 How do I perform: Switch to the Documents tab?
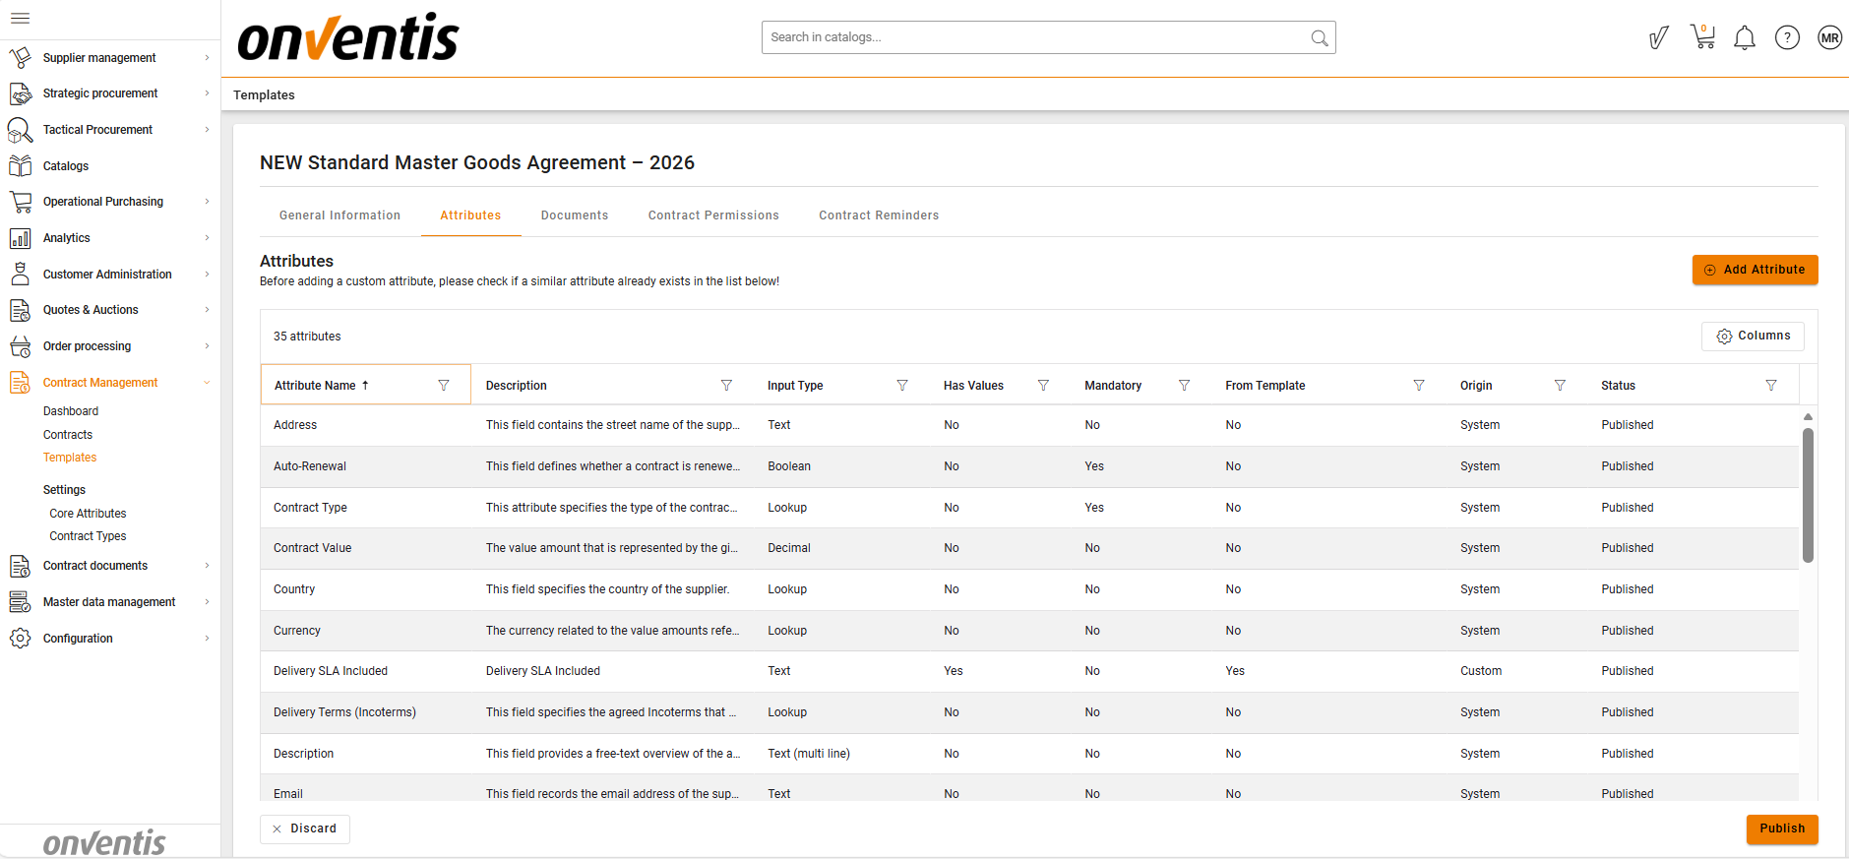pos(575,215)
